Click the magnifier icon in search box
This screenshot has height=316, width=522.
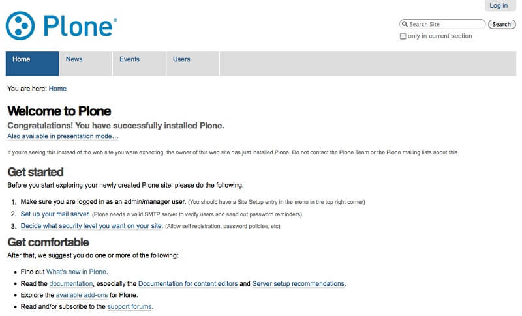pos(405,24)
